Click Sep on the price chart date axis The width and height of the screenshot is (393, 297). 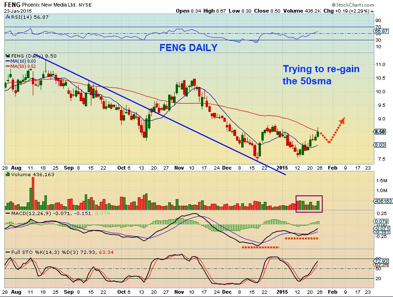[x=69, y=168]
